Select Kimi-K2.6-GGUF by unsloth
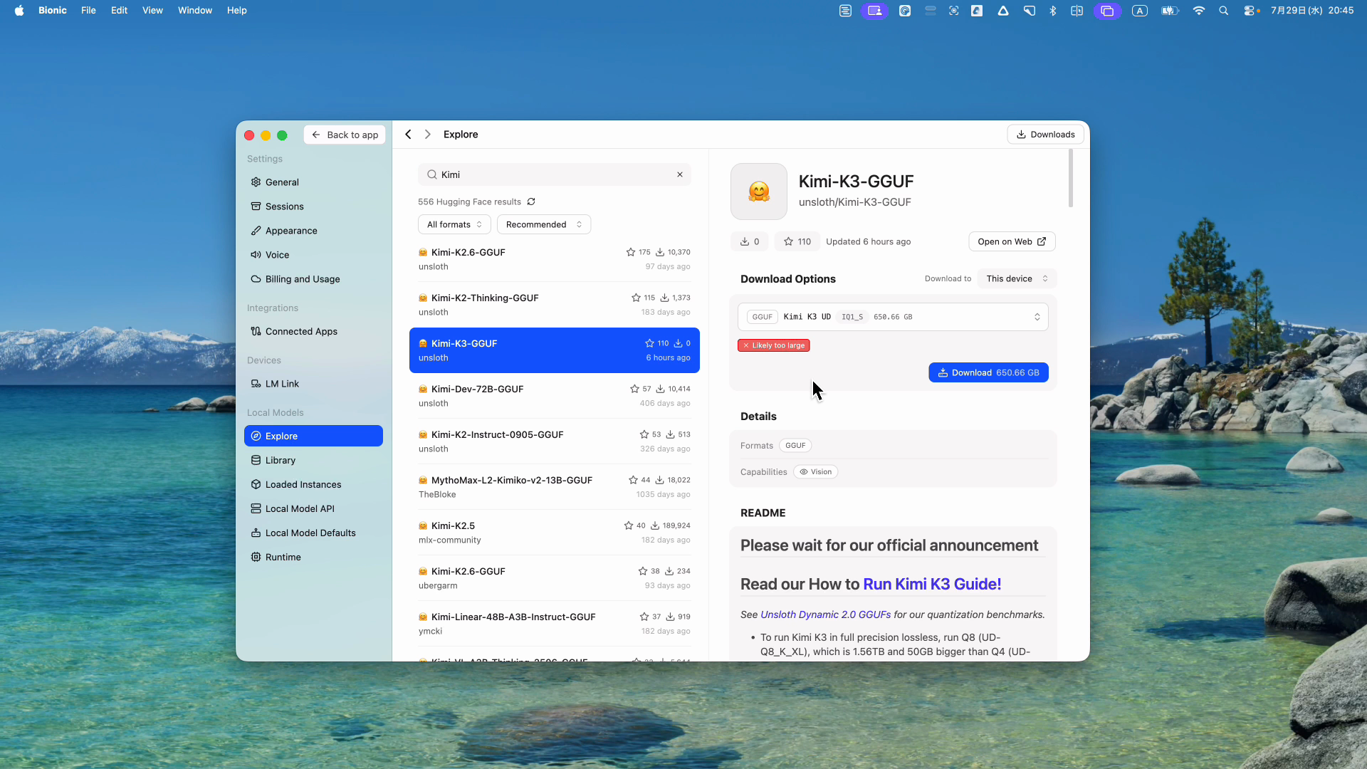 point(554,259)
